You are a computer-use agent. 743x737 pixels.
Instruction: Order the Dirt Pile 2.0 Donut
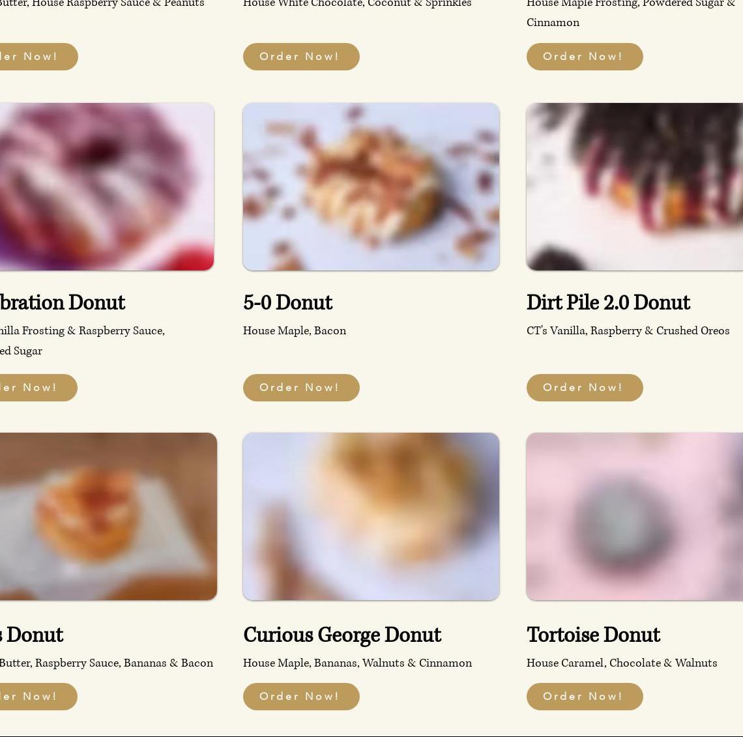tap(584, 388)
